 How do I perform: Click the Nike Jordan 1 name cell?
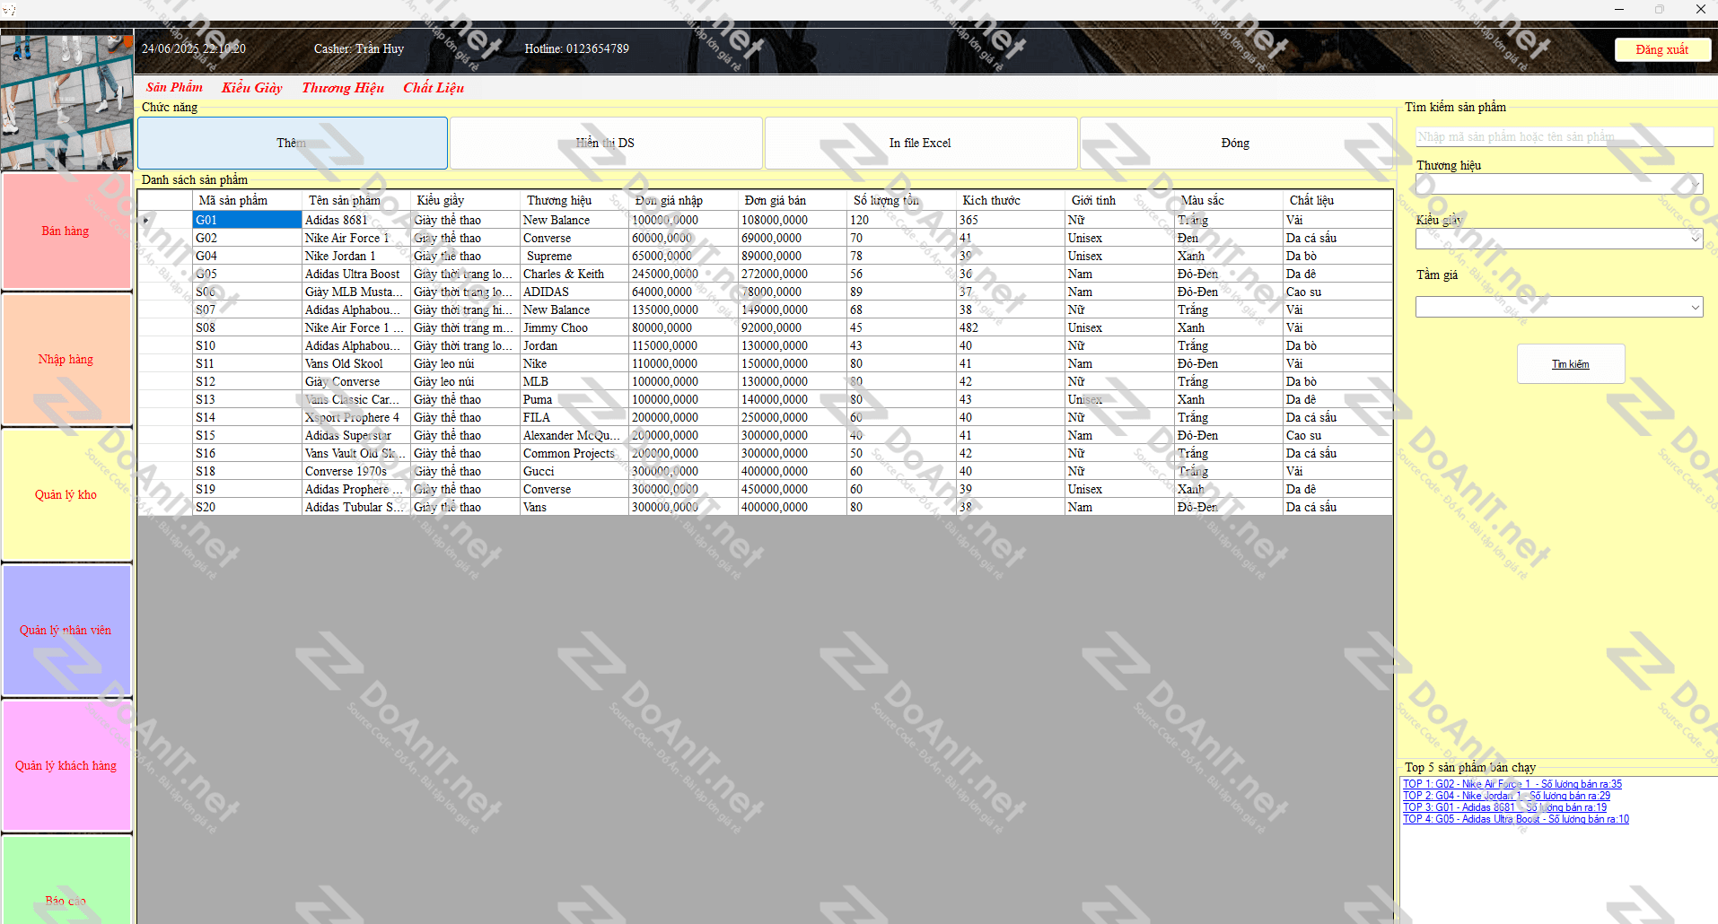[356, 256]
